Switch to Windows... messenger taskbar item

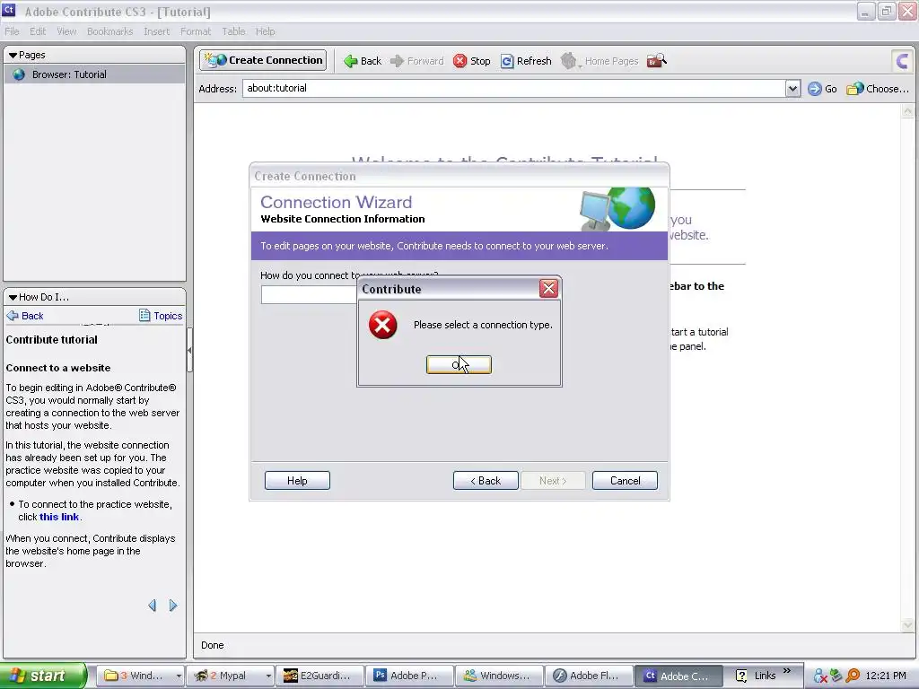click(x=499, y=676)
